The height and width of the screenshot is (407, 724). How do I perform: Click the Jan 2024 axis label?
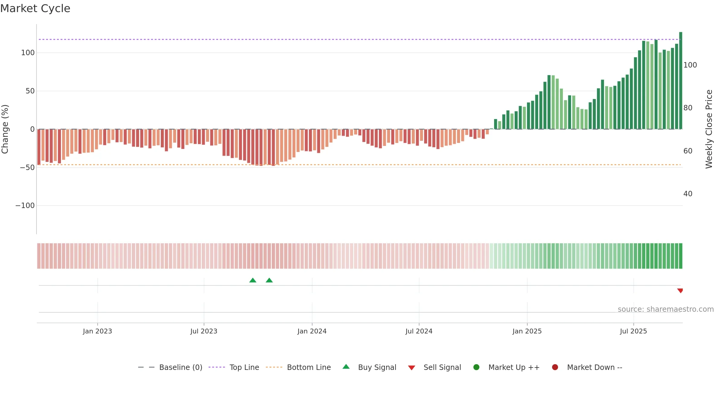click(x=312, y=331)
